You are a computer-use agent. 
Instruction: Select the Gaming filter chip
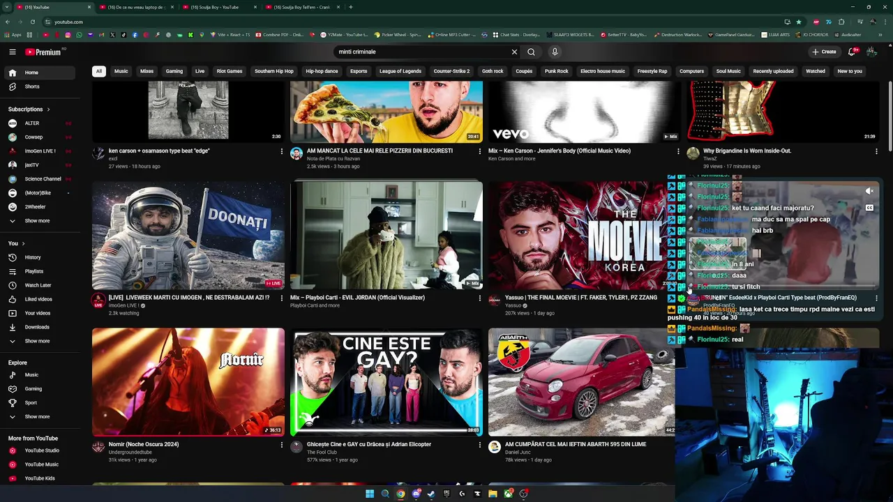pos(174,71)
